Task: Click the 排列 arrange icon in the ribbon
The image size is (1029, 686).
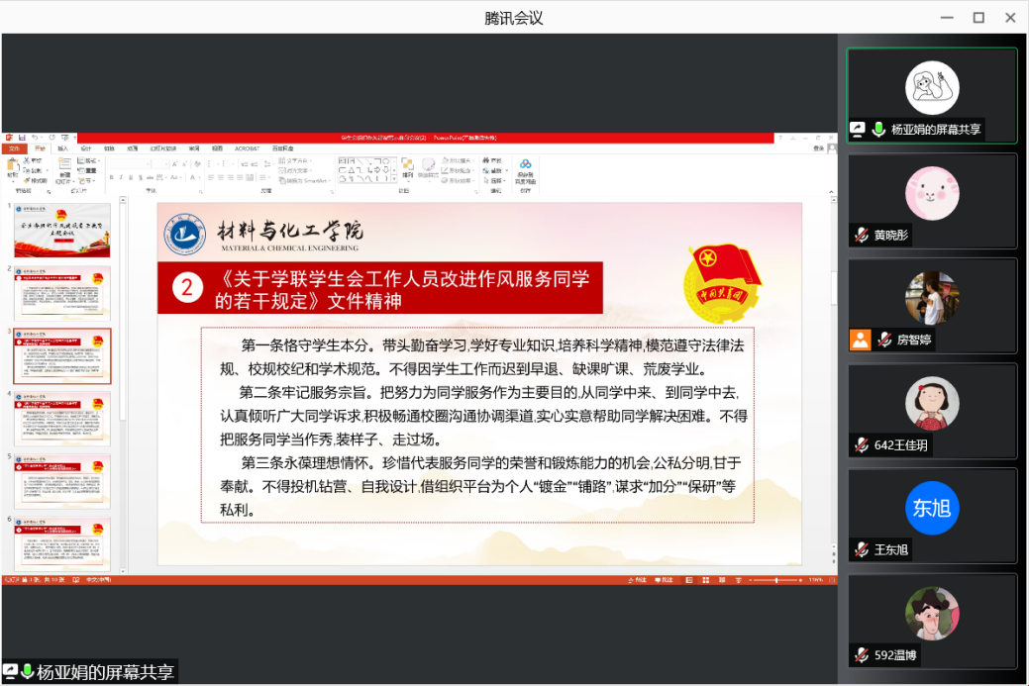Action: (x=409, y=170)
